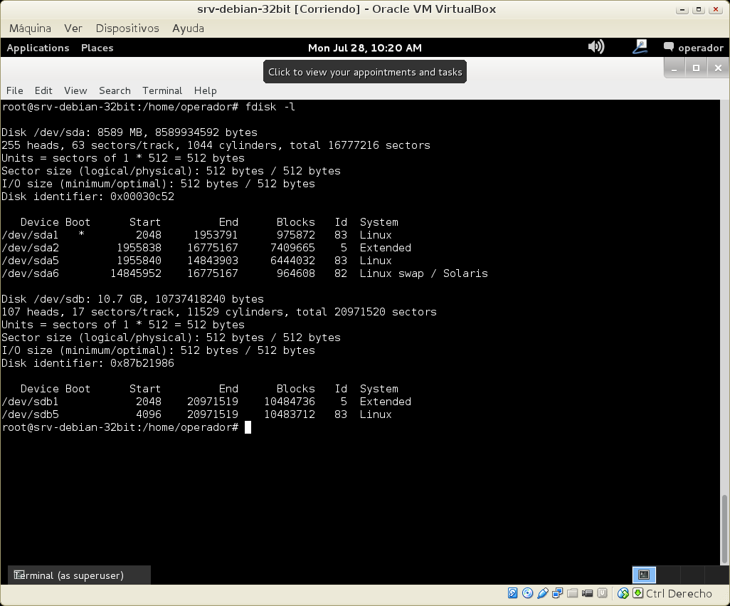
Task: Open the Terminal menu in menu bar
Action: [x=162, y=90]
